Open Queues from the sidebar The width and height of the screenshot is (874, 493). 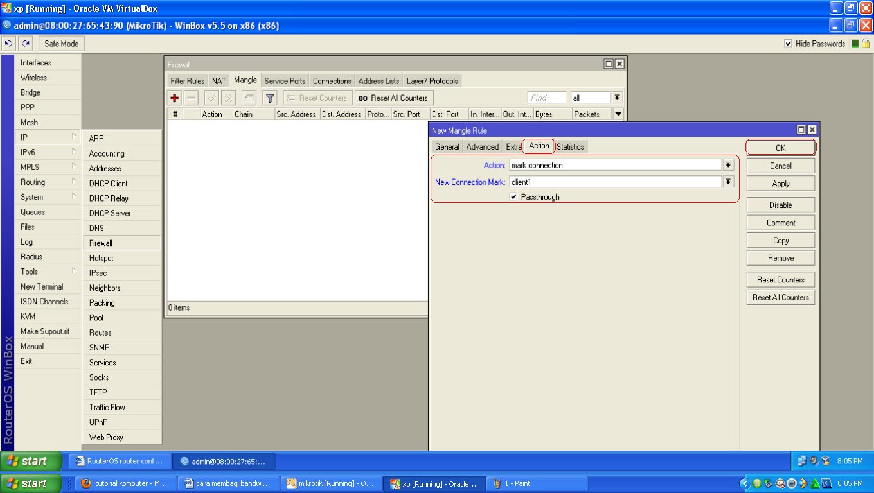48,212
